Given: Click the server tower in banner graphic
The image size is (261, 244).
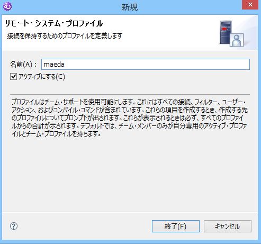Looking at the screenshot, I should coord(225,32).
